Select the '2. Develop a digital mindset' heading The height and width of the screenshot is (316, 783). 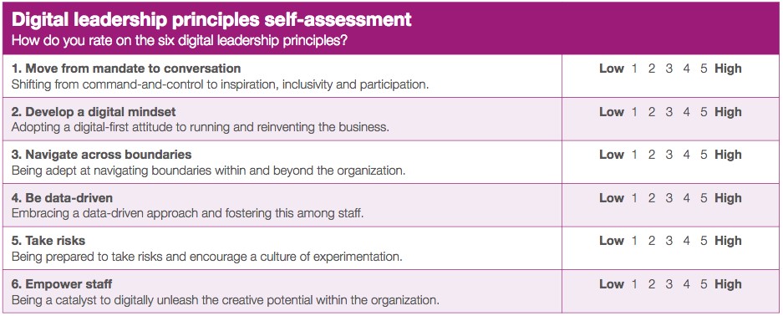pyautogui.click(x=94, y=111)
